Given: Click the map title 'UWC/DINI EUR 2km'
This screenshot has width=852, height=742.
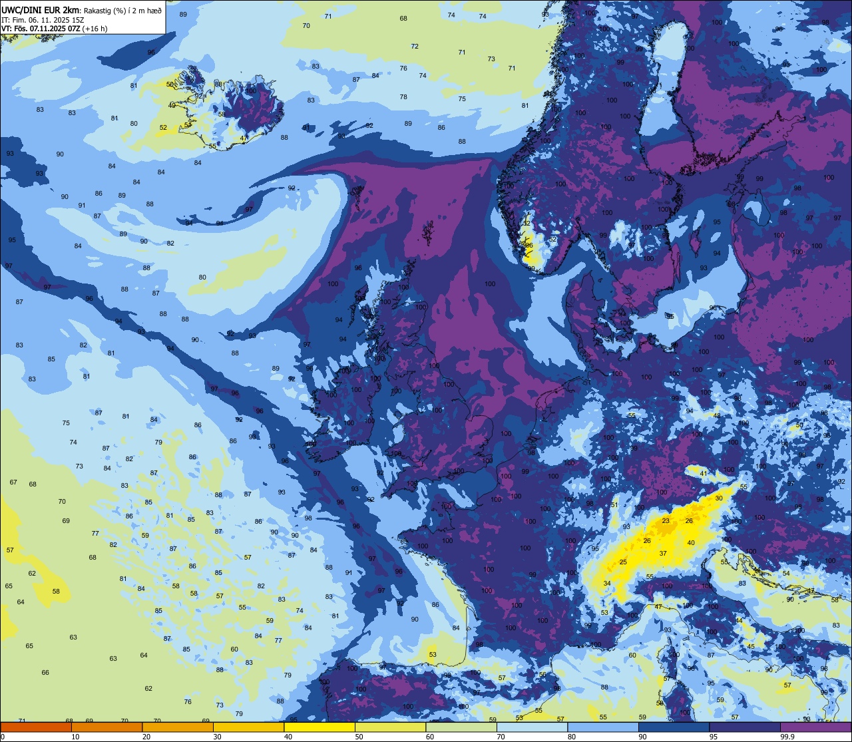Looking at the screenshot, I should click(x=41, y=9).
